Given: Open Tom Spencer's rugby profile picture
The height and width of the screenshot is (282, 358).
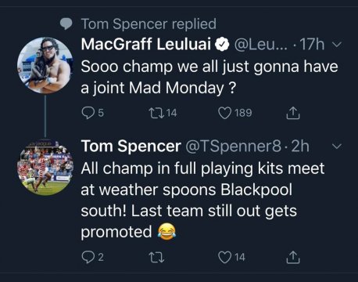Looking at the screenshot, I should click(45, 168).
